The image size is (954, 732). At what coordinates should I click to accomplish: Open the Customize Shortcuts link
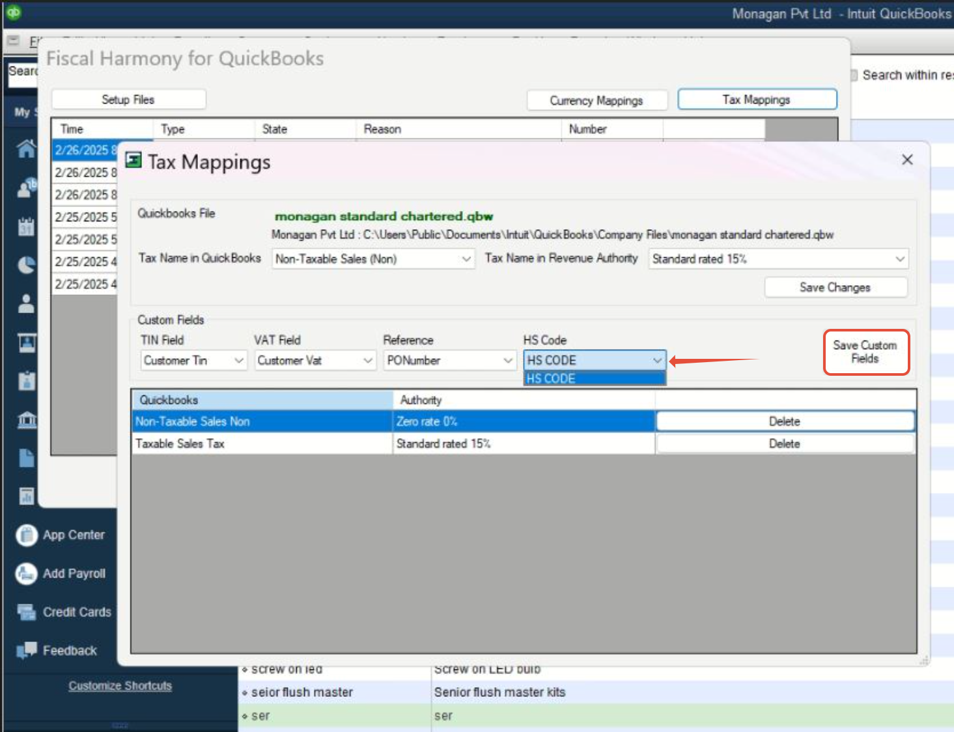tap(120, 686)
